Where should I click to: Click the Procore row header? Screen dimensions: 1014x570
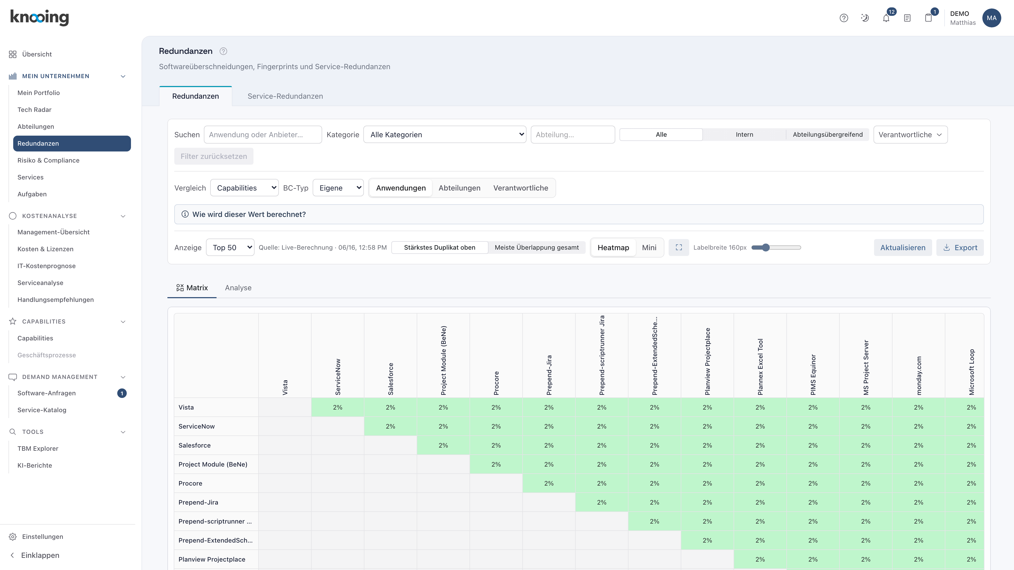(216, 483)
